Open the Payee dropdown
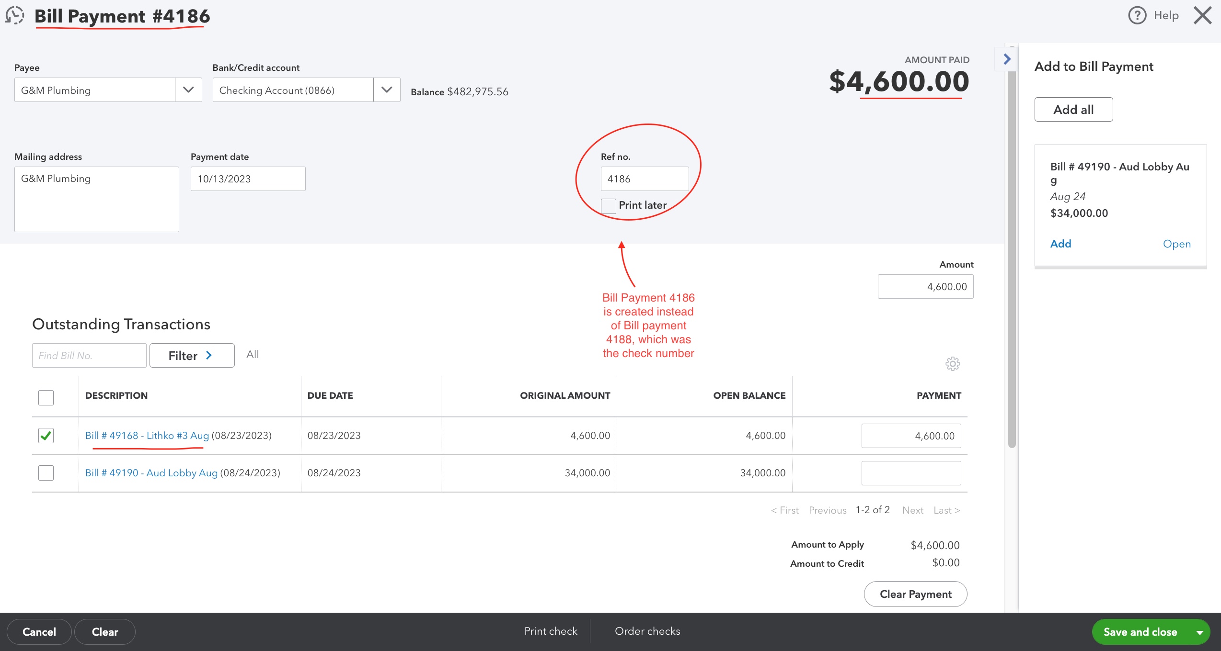The image size is (1221, 651). click(188, 90)
